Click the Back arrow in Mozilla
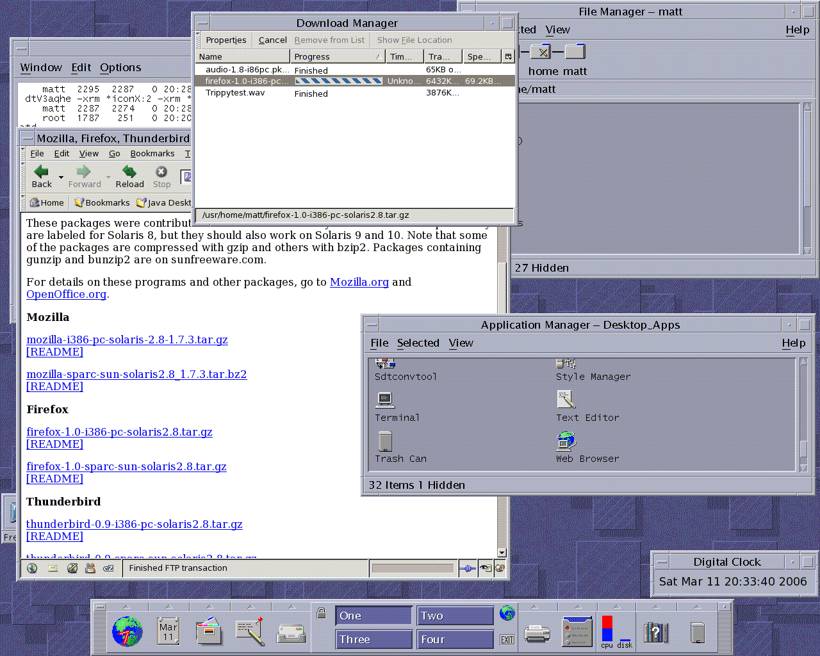The width and height of the screenshot is (820, 656). 42,176
